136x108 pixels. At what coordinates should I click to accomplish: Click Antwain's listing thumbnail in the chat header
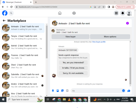point(55,23)
